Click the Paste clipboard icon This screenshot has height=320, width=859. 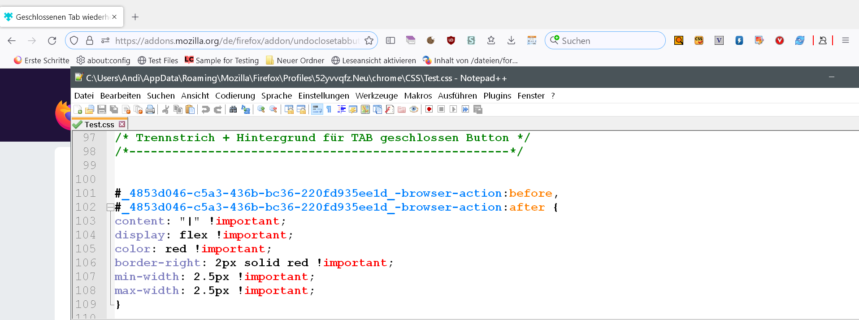190,109
